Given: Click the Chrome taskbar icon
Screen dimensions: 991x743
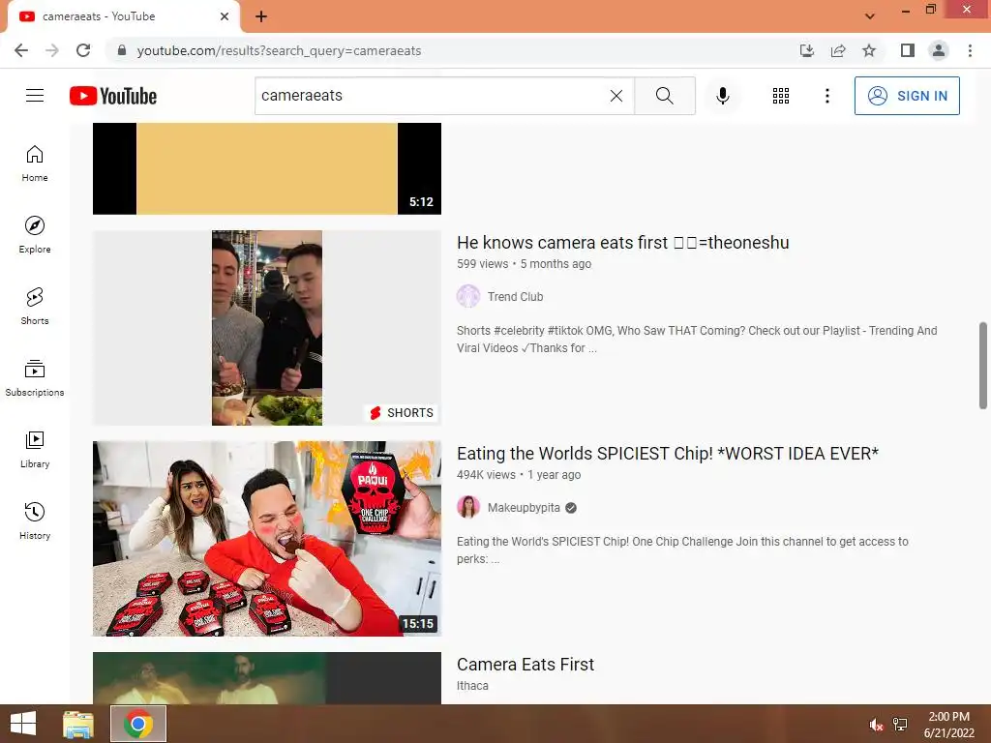Looking at the screenshot, I should [x=137, y=724].
